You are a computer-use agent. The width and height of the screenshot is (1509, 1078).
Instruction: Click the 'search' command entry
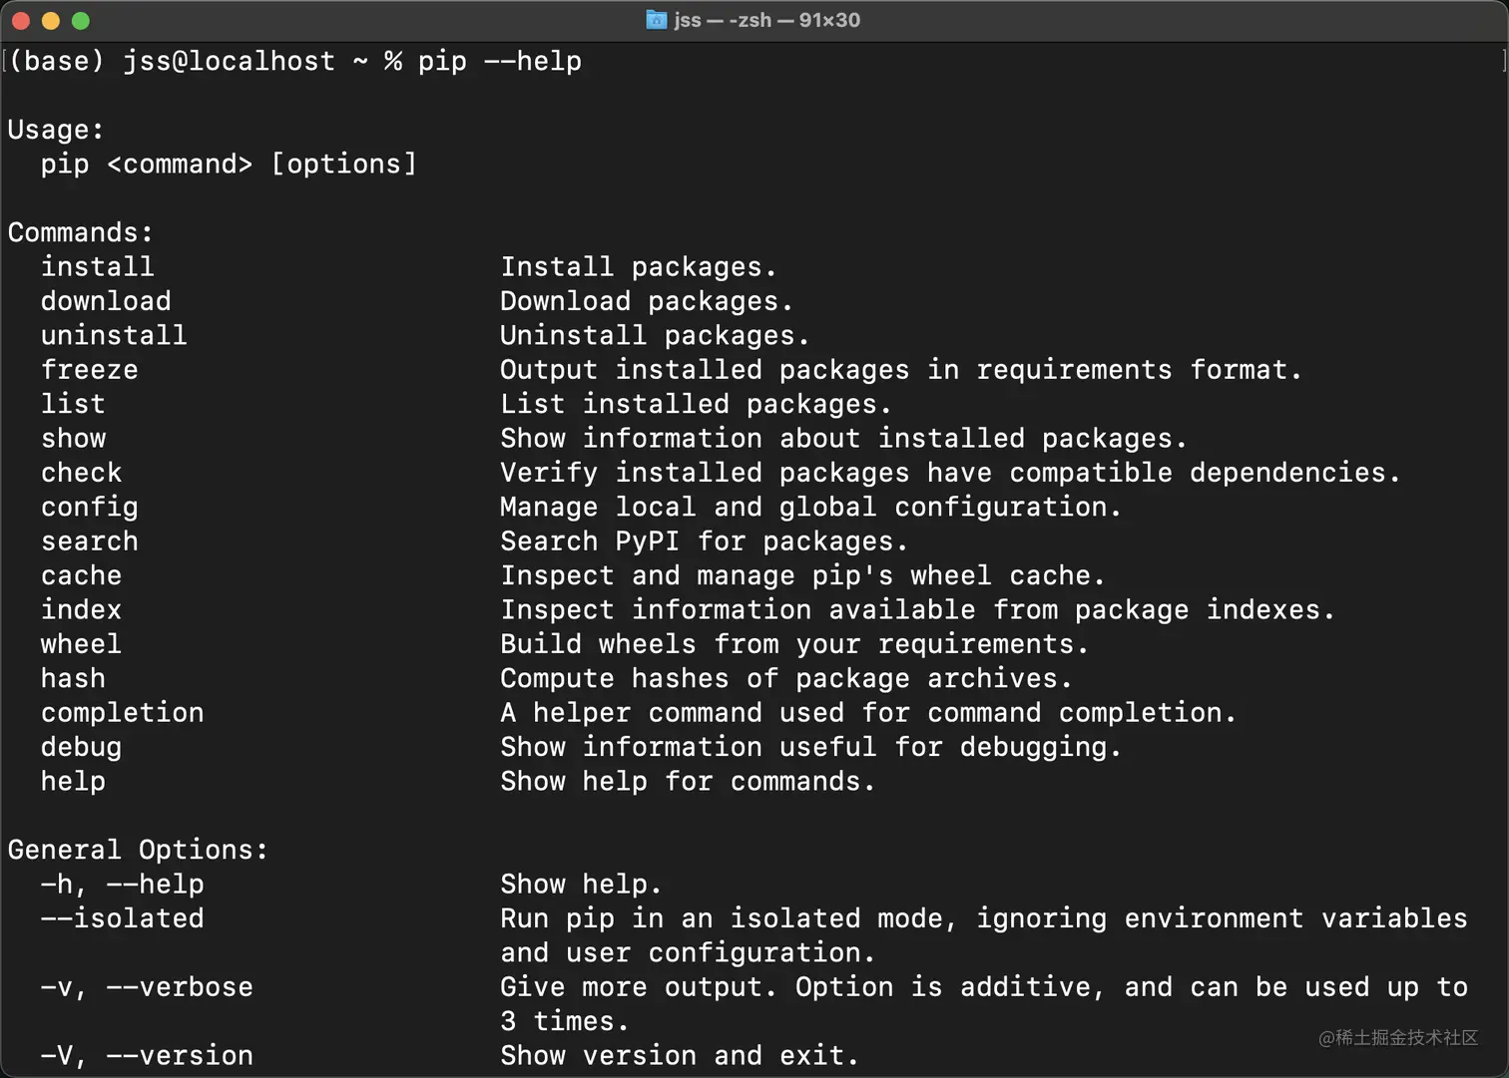90,541
